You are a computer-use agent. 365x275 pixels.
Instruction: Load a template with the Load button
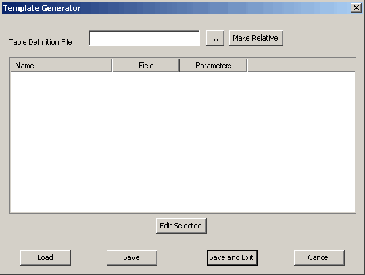click(46, 257)
